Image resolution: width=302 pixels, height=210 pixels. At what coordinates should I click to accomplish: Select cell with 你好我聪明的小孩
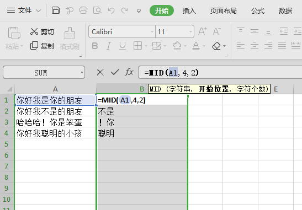point(55,133)
